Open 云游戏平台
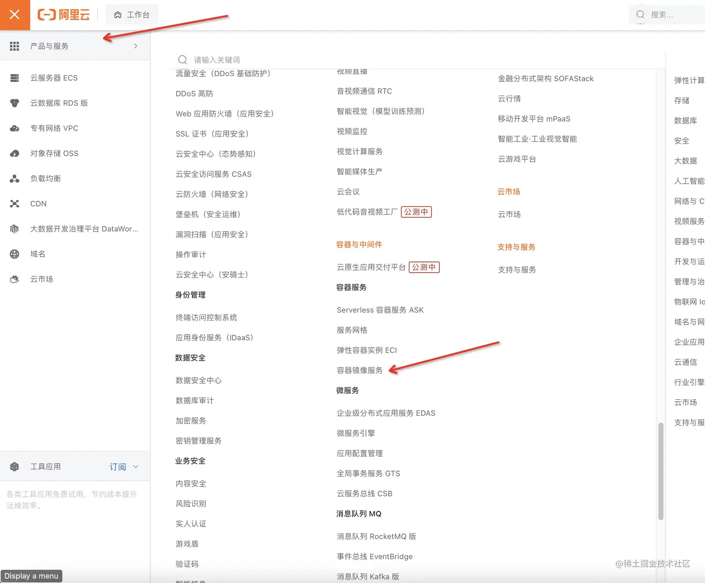Image resolution: width=705 pixels, height=583 pixels. click(517, 159)
